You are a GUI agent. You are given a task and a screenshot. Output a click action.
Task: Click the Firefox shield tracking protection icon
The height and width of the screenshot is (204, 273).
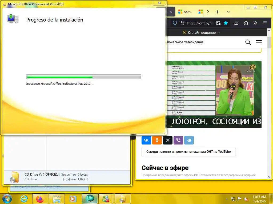click(175, 23)
